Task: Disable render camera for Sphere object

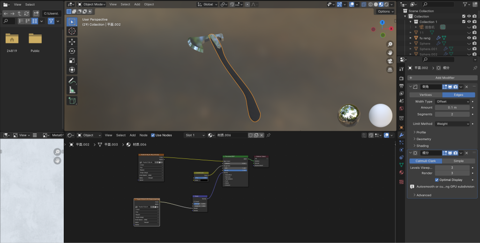Action: 474,43
